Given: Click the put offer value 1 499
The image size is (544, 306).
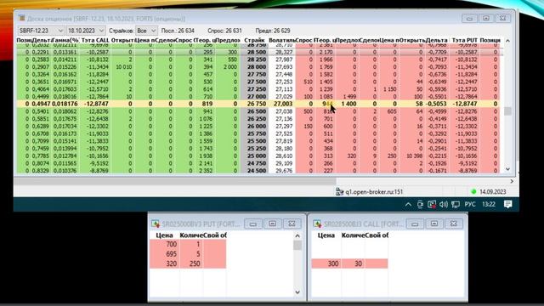Looking at the screenshot, I should (349, 96).
